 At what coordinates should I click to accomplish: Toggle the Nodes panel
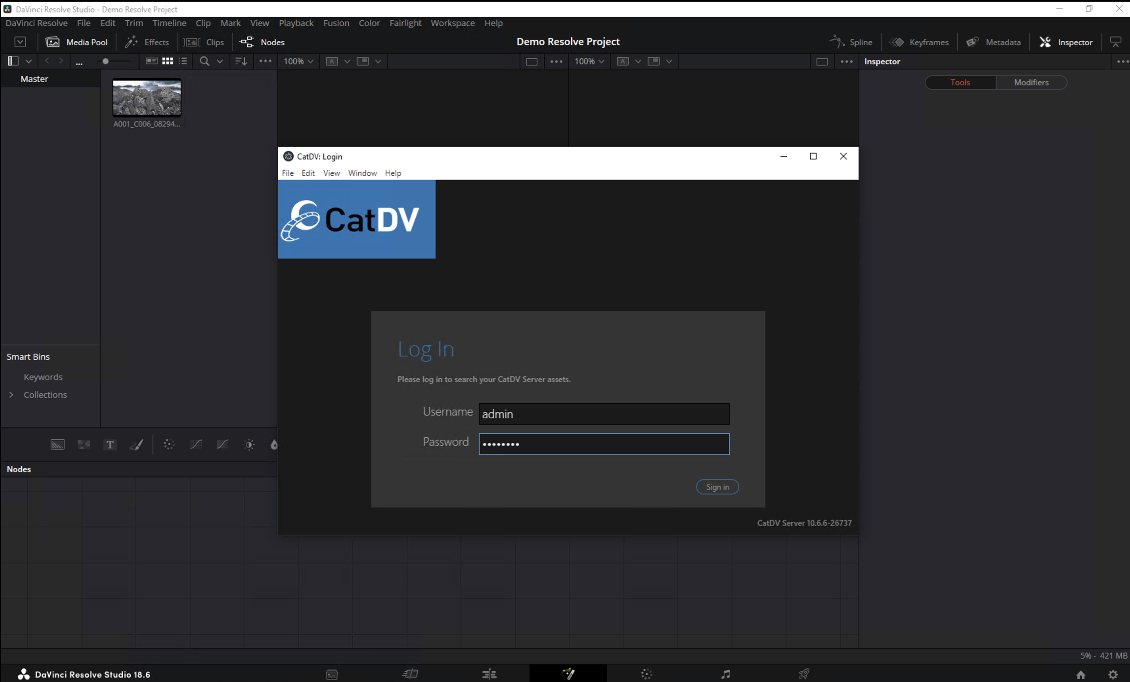pyautogui.click(x=262, y=42)
